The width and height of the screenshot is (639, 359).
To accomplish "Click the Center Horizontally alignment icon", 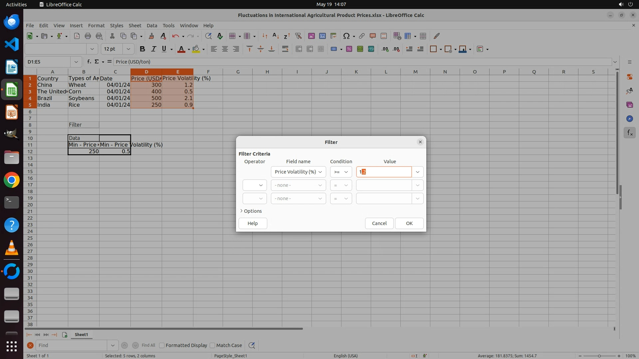I will (225, 49).
